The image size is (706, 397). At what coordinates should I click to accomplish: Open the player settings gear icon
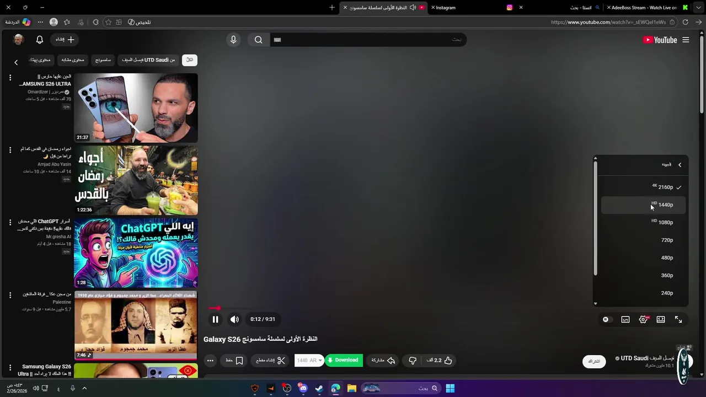pyautogui.click(x=643, y=319)
